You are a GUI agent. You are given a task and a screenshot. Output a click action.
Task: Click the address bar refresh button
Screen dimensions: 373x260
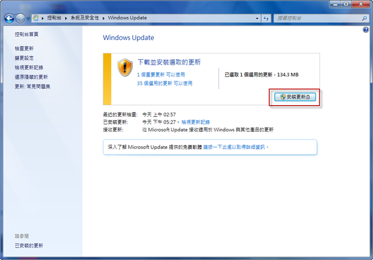pyautogui.click(x=266, y=18)
